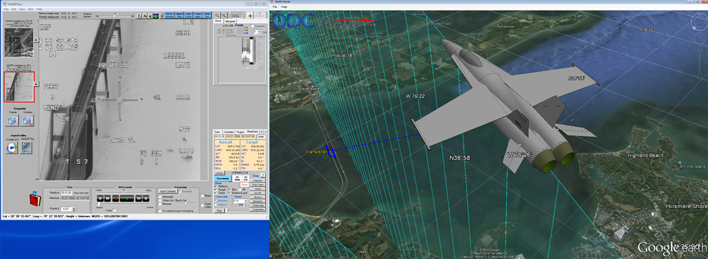Click the Snapshot Frame camera icon
Screen dimensions: 708x259
[x=11, y=121]
